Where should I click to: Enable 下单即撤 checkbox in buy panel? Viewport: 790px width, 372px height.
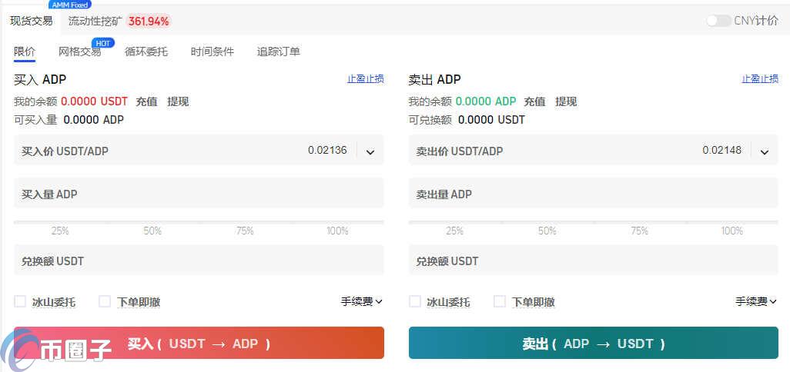point(105,302)
